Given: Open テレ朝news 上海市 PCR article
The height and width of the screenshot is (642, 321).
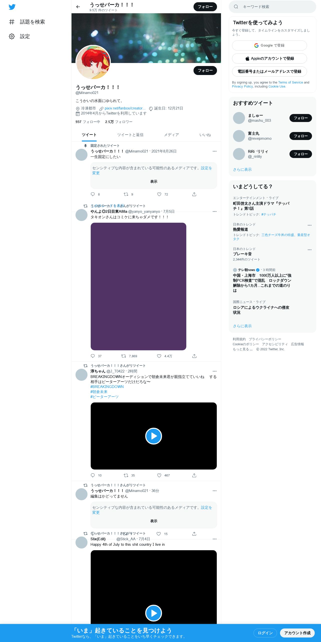Looking at the screenshot, I should 262,283.
